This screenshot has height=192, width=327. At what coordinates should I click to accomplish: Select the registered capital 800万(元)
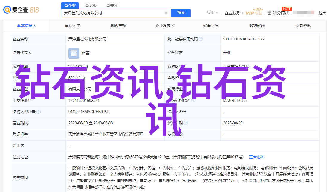coord(77,78)
